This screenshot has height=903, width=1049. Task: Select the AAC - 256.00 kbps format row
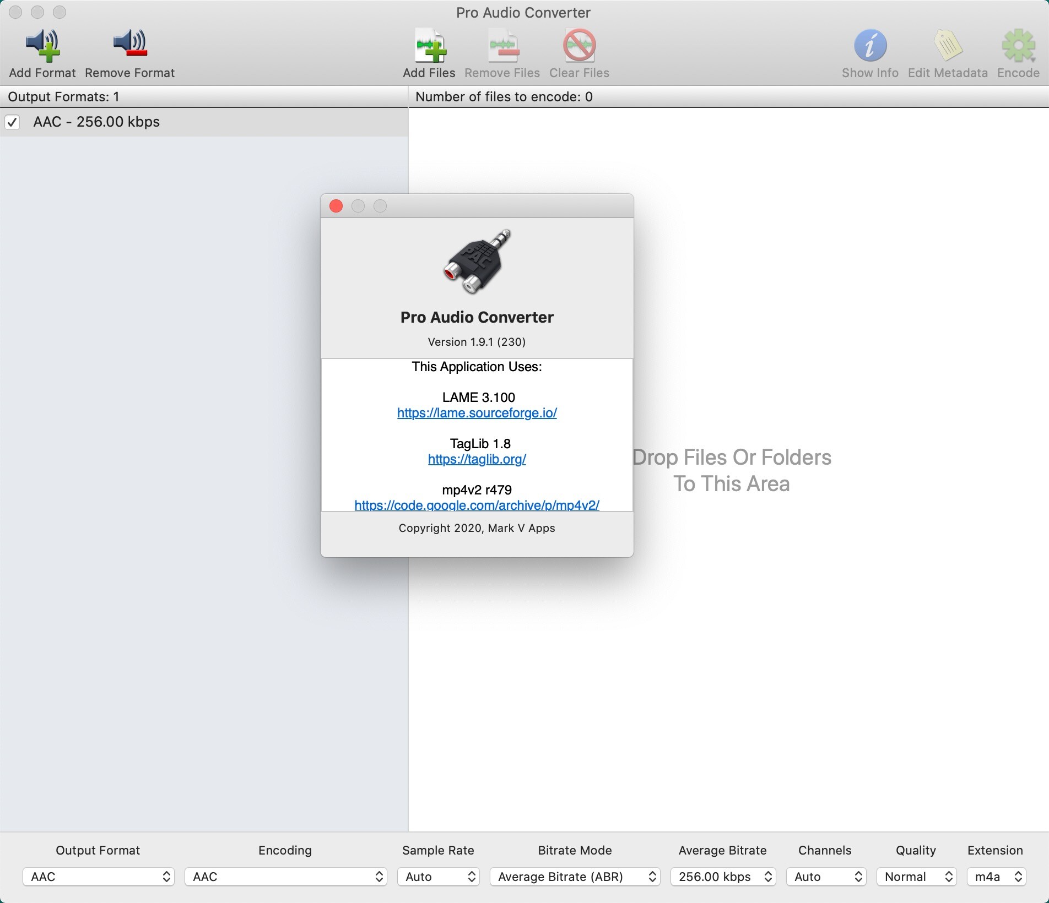click(204, 122)
